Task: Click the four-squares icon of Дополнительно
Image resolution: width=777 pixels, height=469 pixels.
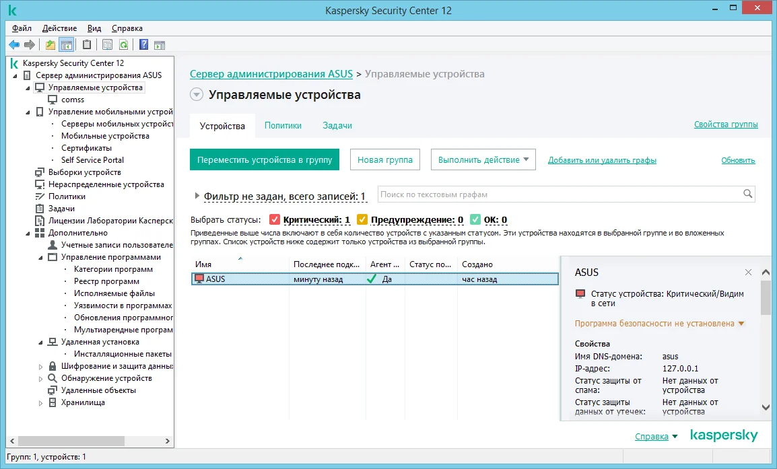Action: [x=40, y=233]
